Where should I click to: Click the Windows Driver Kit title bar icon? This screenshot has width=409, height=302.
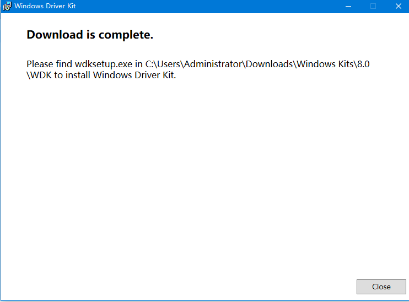click(x=7, y=6)
